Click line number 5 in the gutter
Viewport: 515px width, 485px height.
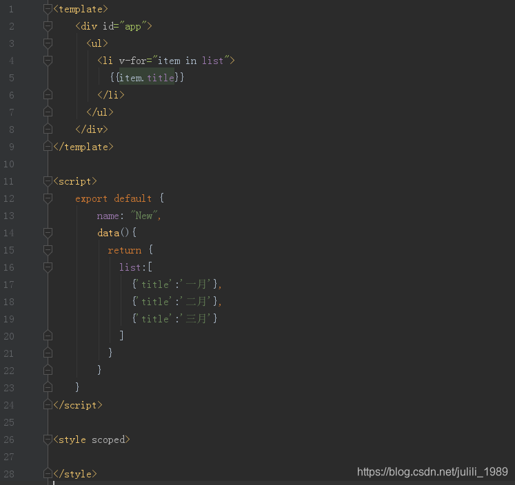12,78
